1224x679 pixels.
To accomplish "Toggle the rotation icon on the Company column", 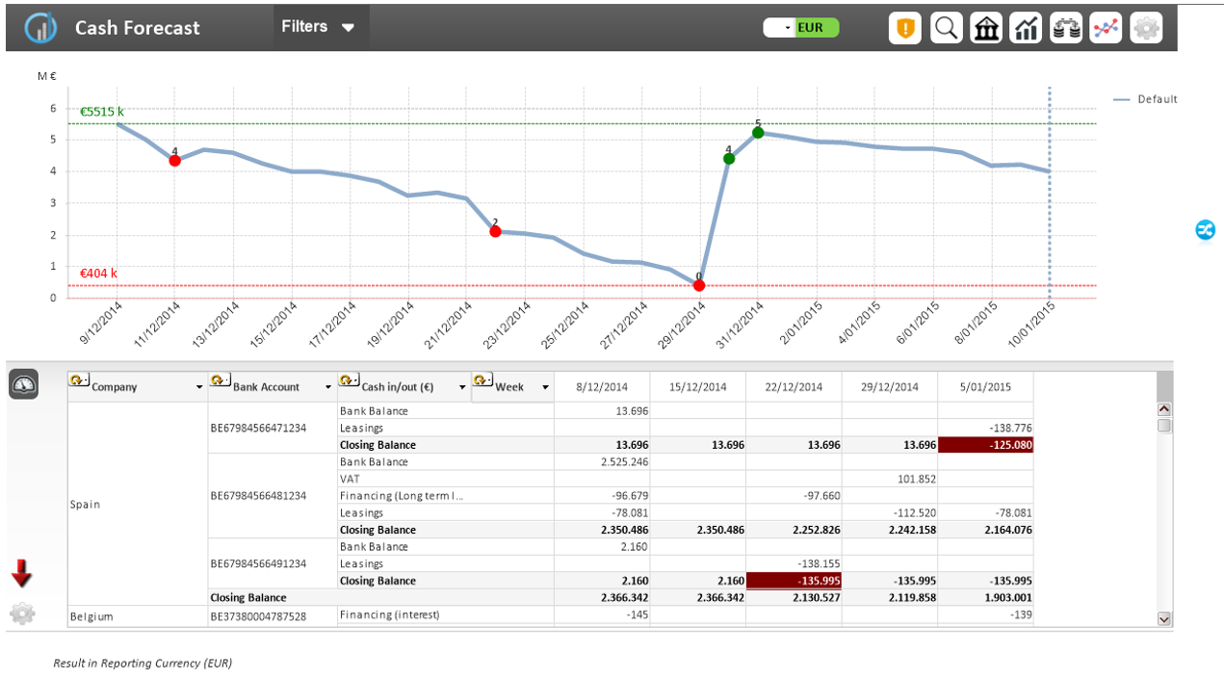I will 78,380.
